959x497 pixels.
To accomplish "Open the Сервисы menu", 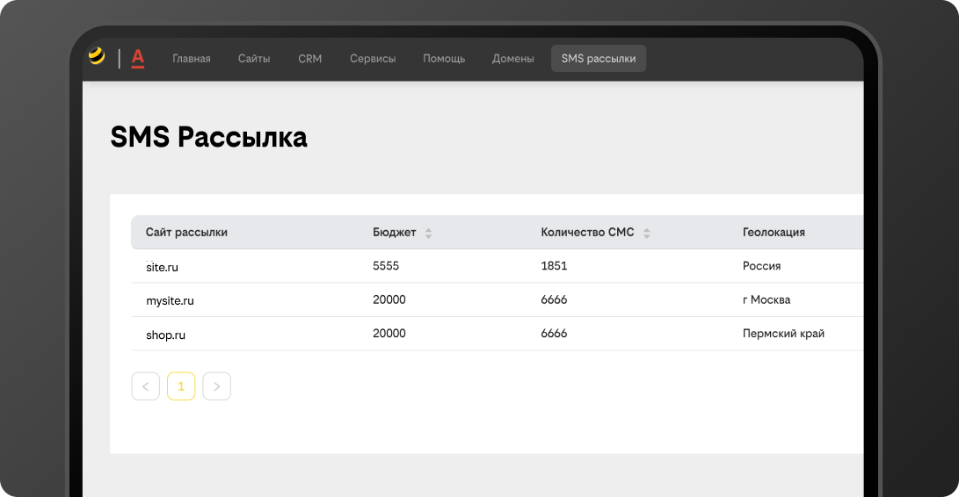I will [x=373, y=59].
